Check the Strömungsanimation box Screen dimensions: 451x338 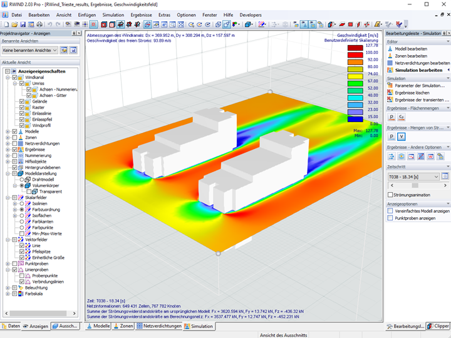tap(390, 195)
